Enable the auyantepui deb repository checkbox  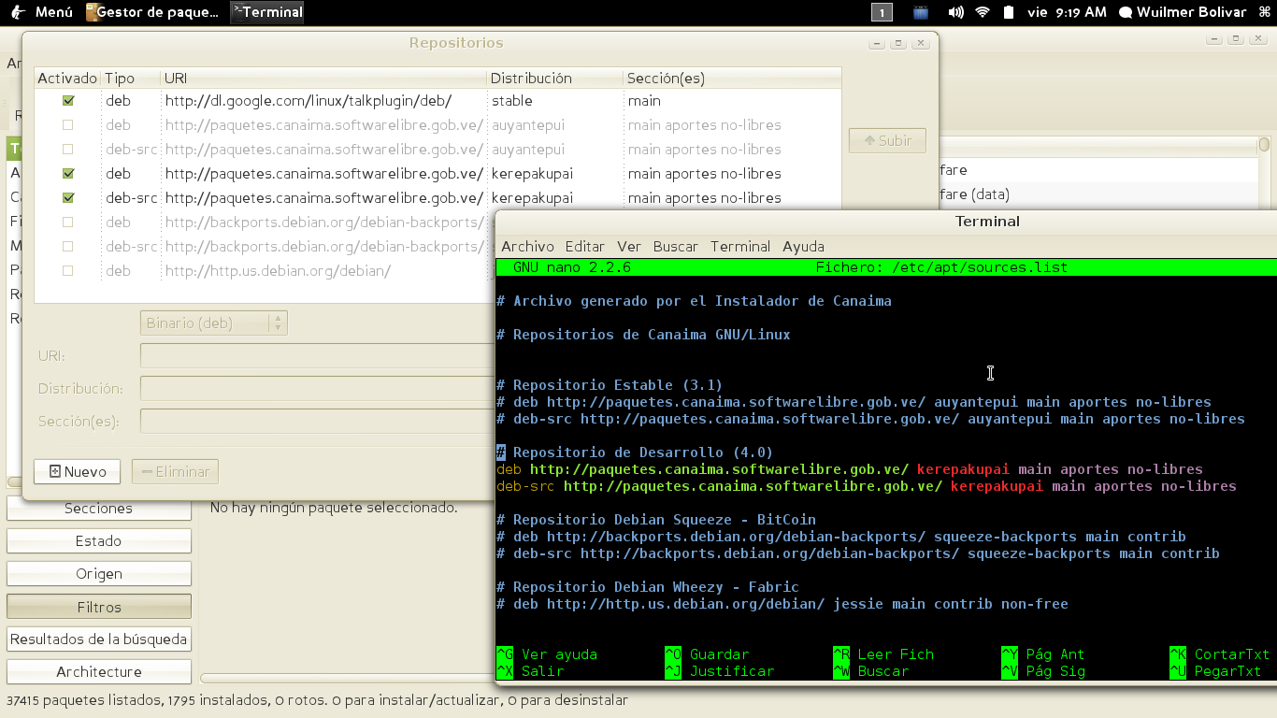(x=68, y=125)
